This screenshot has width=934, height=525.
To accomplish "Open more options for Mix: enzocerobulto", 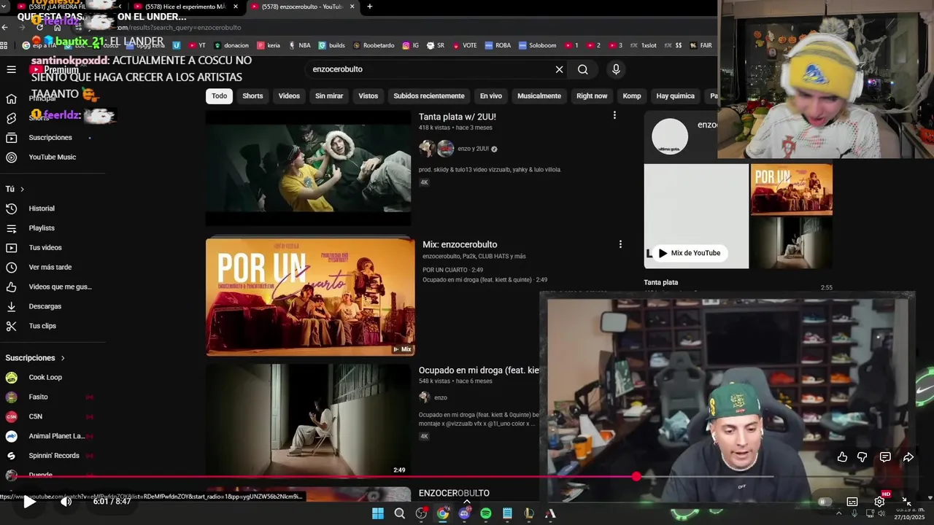I will click(620, 244).
